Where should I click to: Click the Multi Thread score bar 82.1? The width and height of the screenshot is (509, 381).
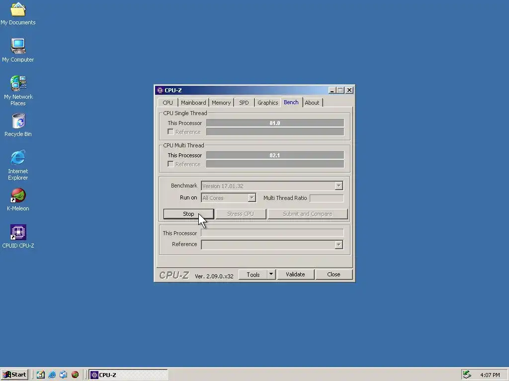[x=275, y=155]
